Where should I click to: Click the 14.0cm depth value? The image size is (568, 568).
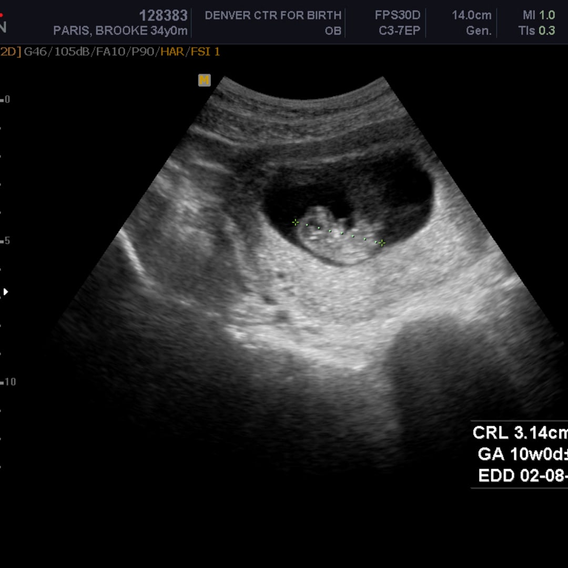471,15
